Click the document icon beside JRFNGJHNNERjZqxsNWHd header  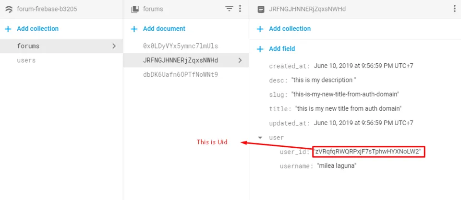pyautogui.click(x=260, y=10)
